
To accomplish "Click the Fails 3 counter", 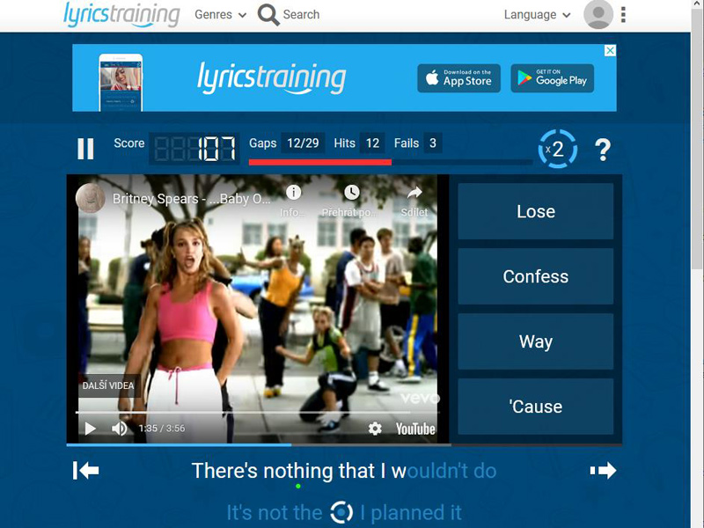I will [x=417, y=143].
